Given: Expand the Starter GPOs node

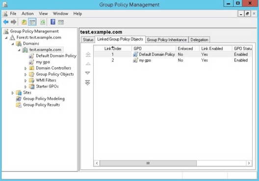Looking at the screenshot, I should pyautogui.click(x=26, y=87).
